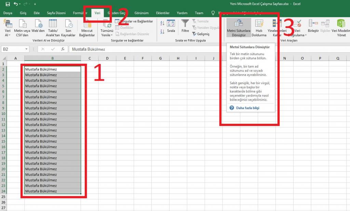Click Veri Modelini Yönet icon
The image size is (350, 211).
click(341, 28)
